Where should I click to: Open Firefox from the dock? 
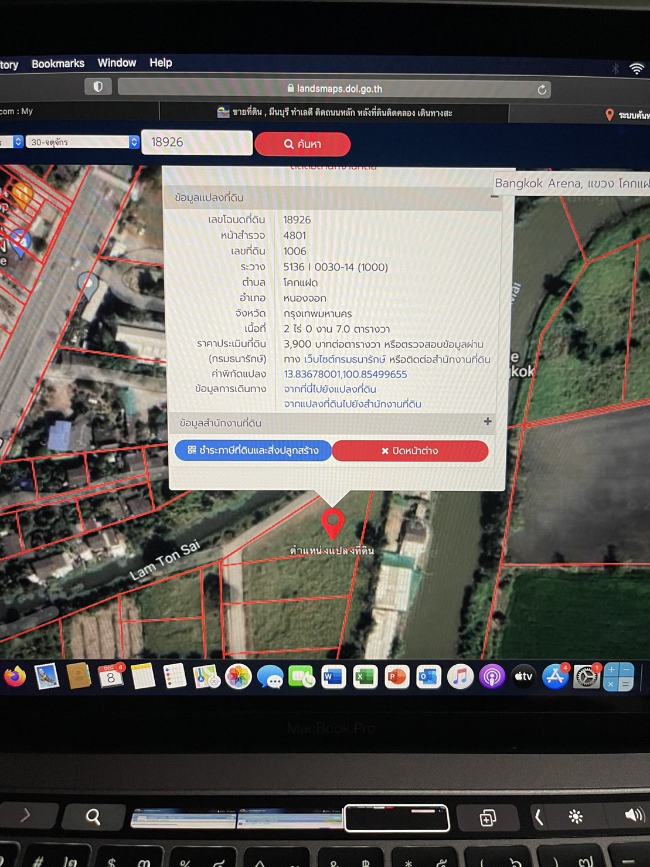pyautogui.click(x=15, y=676)
